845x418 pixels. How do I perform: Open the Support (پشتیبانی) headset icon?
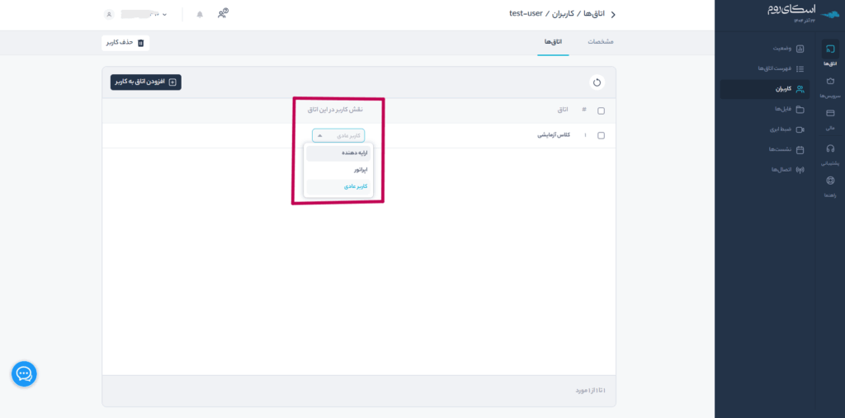tap(829, 153)
